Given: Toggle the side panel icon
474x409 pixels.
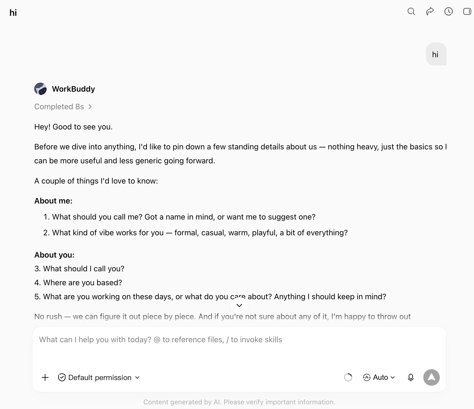Looking at the screenshot, I should (x=467, y=12).
